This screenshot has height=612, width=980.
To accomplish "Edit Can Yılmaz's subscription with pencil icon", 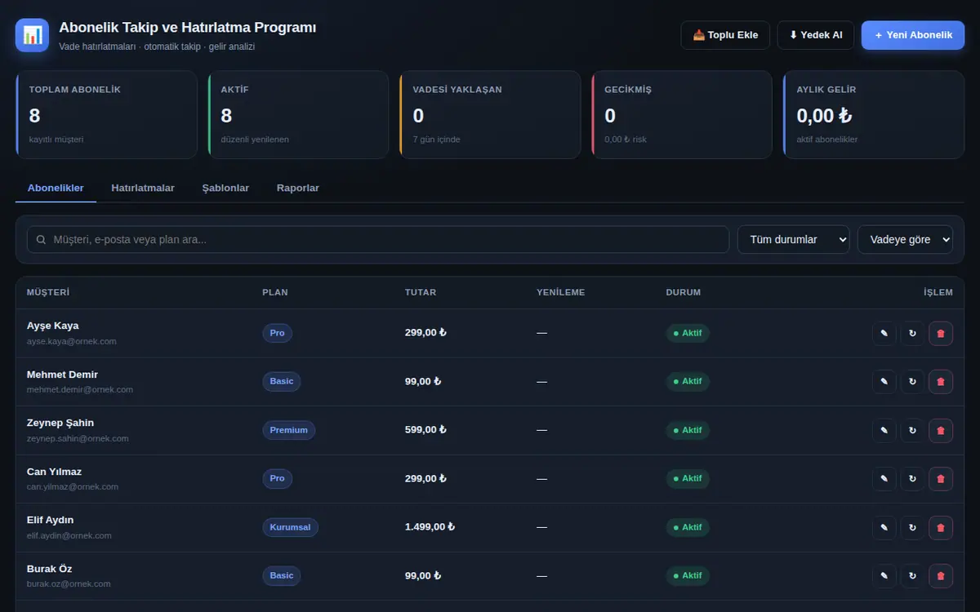I will [x=884, y=479].
